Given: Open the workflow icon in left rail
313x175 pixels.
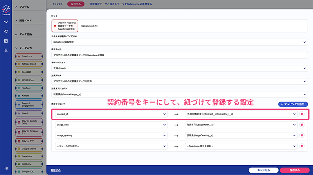Looking at the screenshot, I should [x=6, y=22].
